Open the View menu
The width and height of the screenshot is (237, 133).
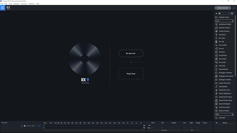(x=10, y=3)
